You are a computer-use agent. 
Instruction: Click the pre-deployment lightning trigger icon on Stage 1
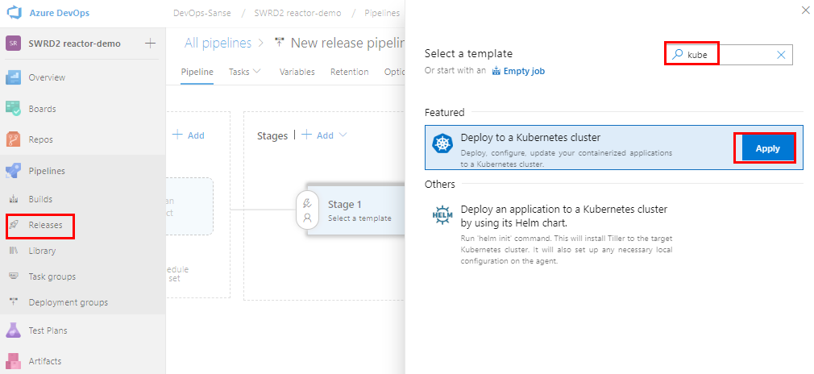307,202
